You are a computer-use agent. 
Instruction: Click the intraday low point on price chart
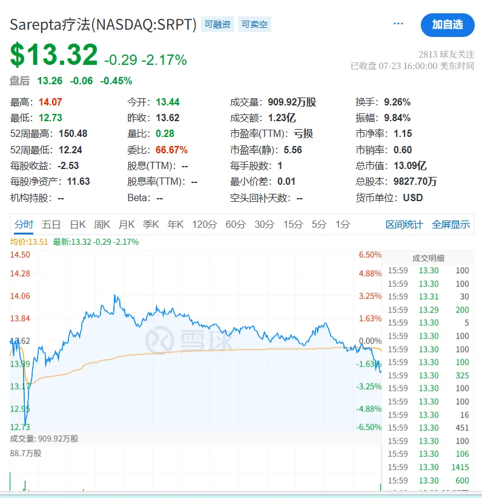[x=25, y=425]
